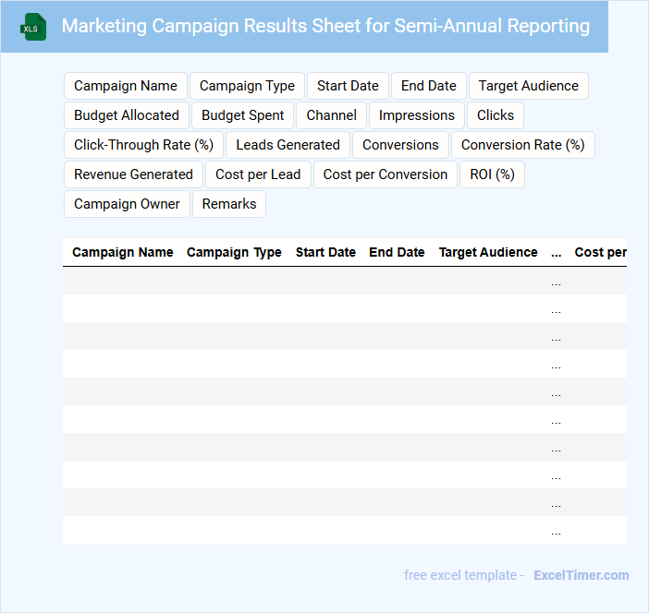Choose the Target Audience tag
This screenshot has height=613, width=649.
tap(528, 86)
